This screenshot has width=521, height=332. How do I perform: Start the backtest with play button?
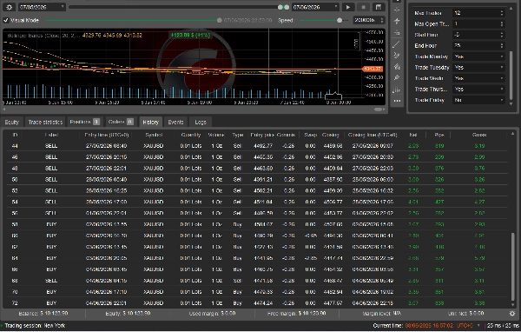[x=348, y=7]
